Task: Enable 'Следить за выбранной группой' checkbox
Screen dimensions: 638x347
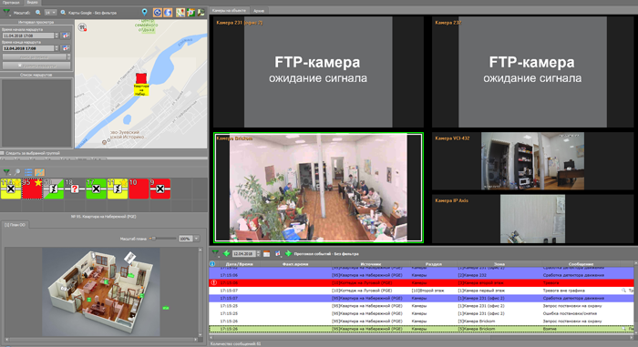Action: click(x=3, y=153)
